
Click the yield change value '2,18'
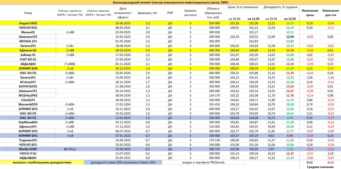(331, 153)
